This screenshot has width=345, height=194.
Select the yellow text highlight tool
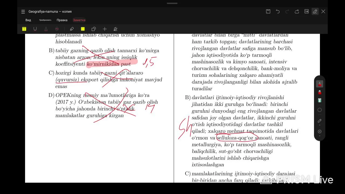[x=24, y=29]
